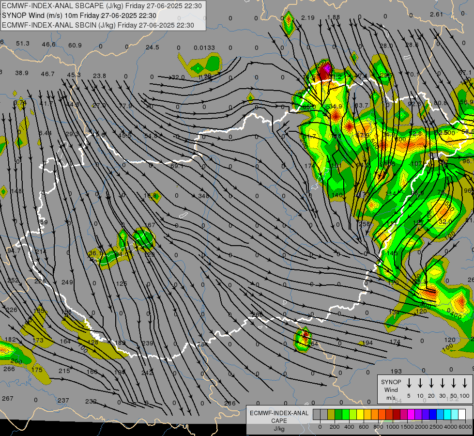The width and height of the screenshot is (474, 436).
Task: Click the SBCAPE header line in title box
Action: pyautogui.click(x=102, y=6)
